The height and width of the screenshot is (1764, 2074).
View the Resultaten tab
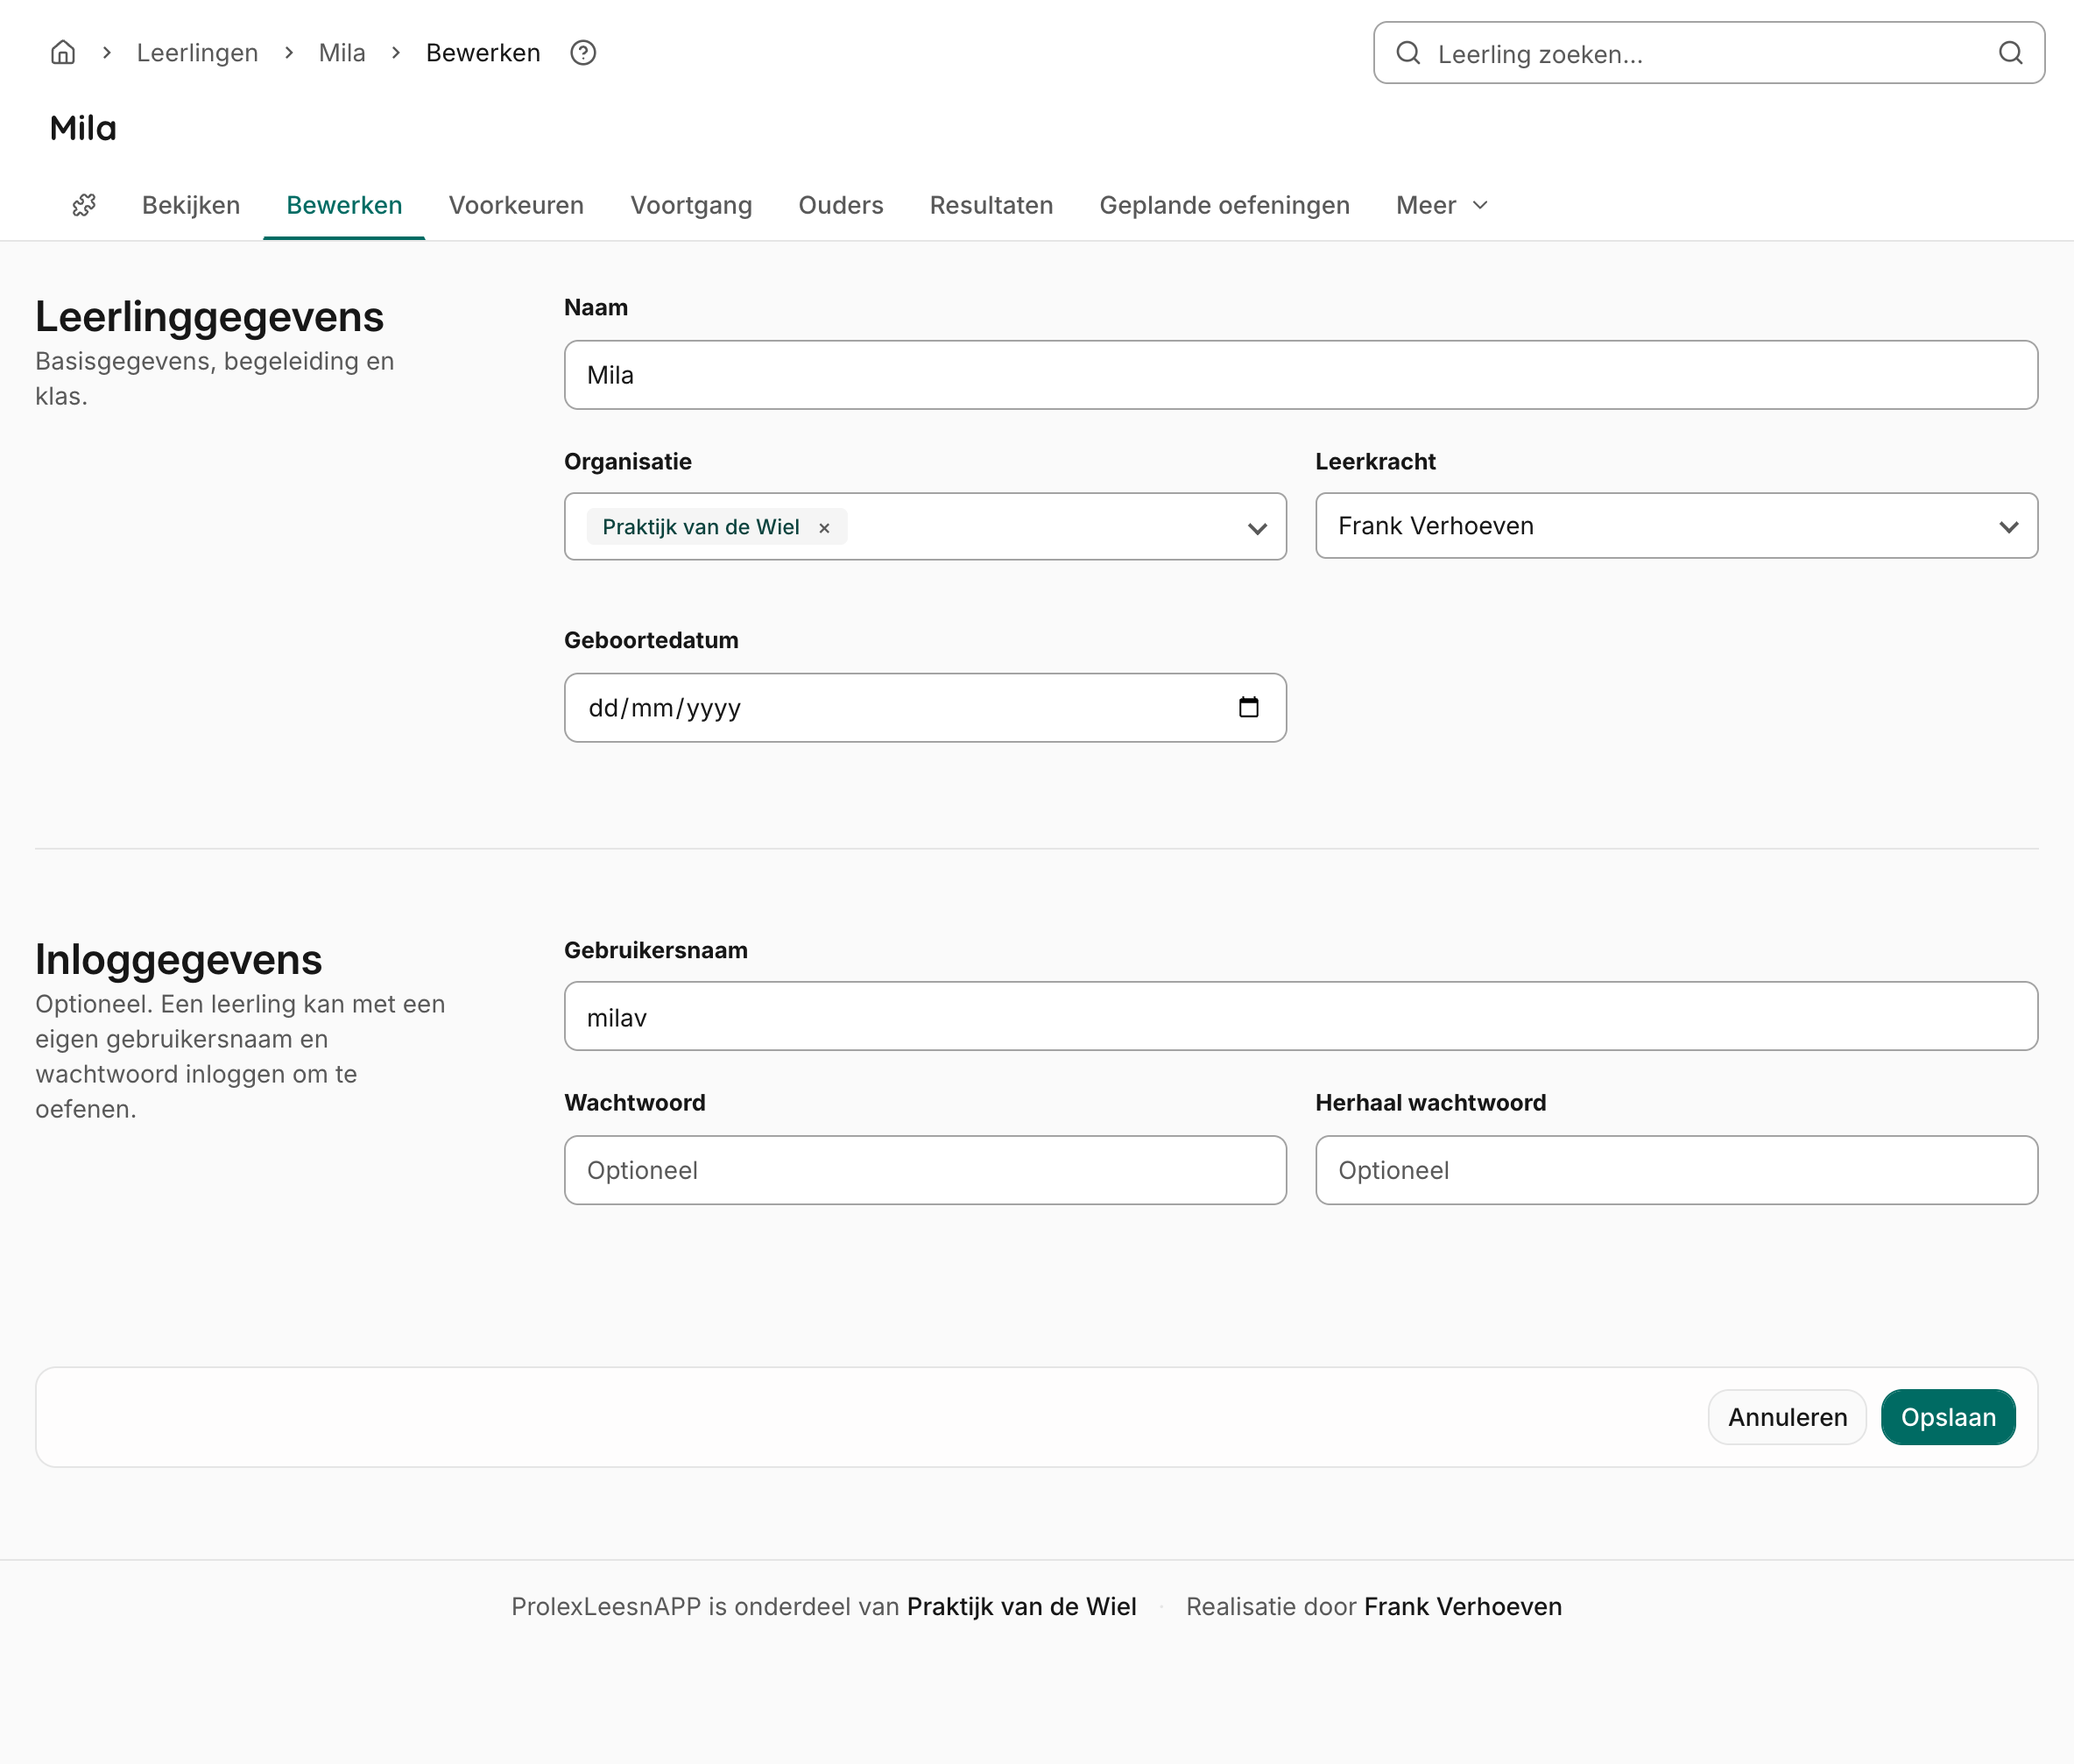click(x=991, y=205)
